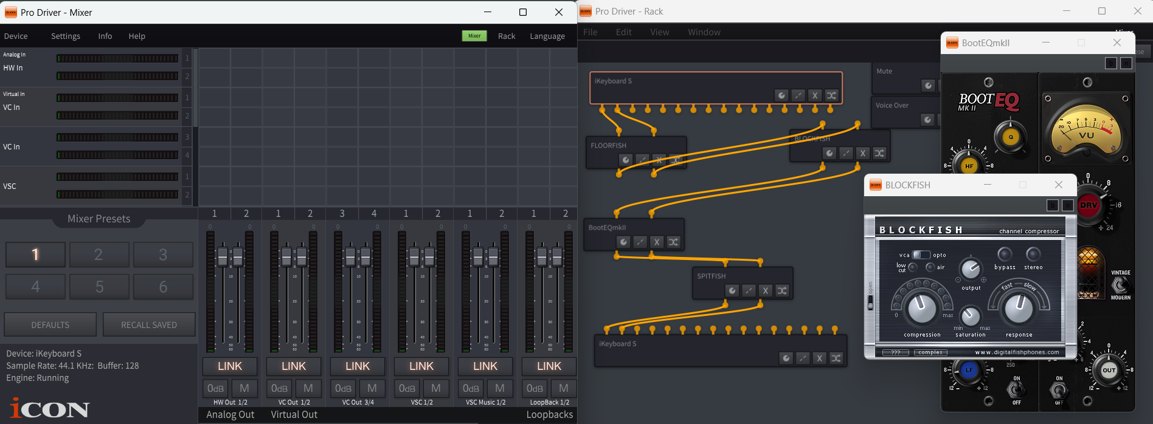Click the shuffle icon on BootEQmkII module
1153x424 pixels.
coord(674,242)
